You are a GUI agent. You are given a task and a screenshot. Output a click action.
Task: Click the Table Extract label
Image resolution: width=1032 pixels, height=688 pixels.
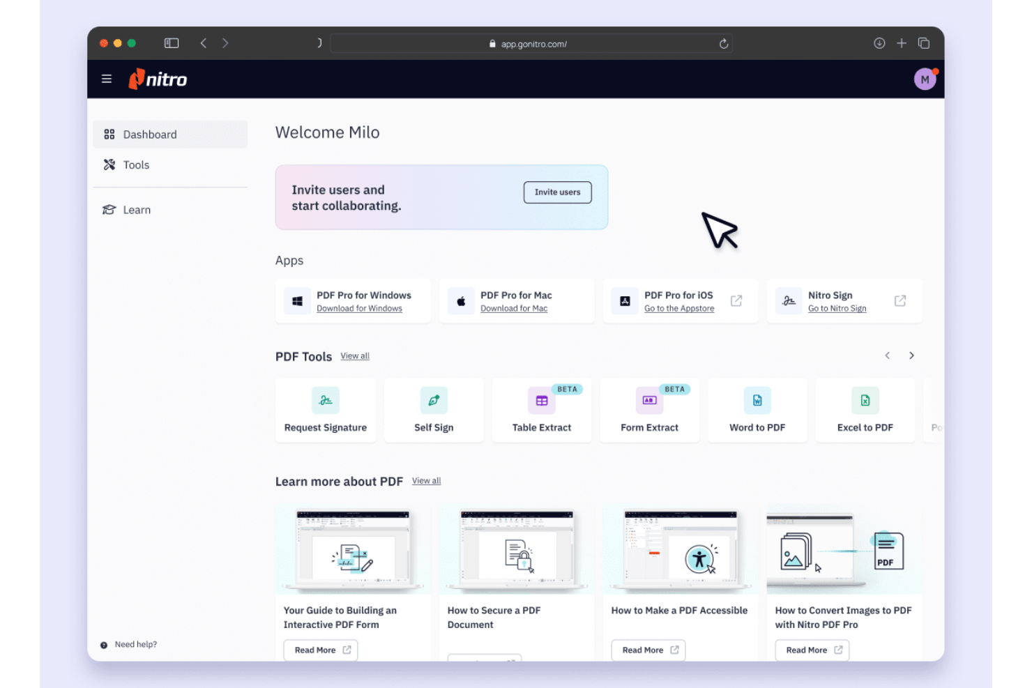(x=542, y=428)
